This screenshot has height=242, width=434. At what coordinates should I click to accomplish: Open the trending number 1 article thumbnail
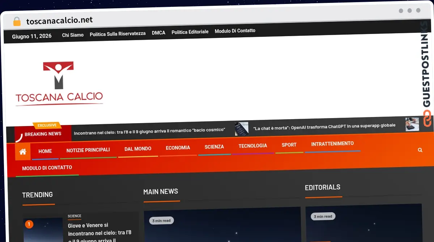click(x=43, y=230)
